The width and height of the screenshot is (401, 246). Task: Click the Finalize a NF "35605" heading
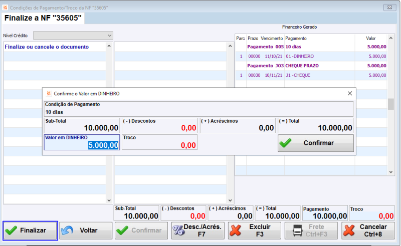[x=43, y=18]
